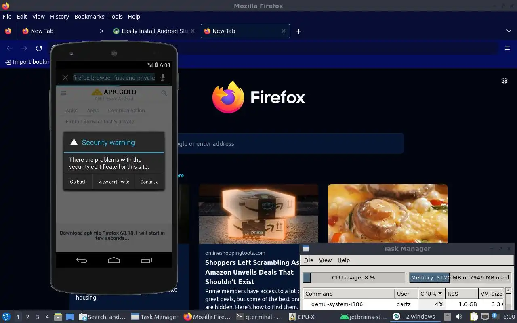This screenshot has height=323, width=517.
Task: Expand the list all tabs arrow
Action: [509, 31]
